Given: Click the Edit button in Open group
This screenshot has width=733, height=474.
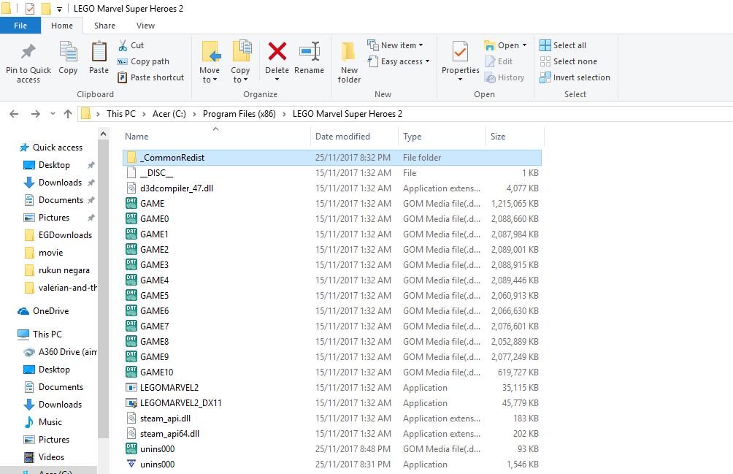Looking at the screenshot, I should [499, 61].
